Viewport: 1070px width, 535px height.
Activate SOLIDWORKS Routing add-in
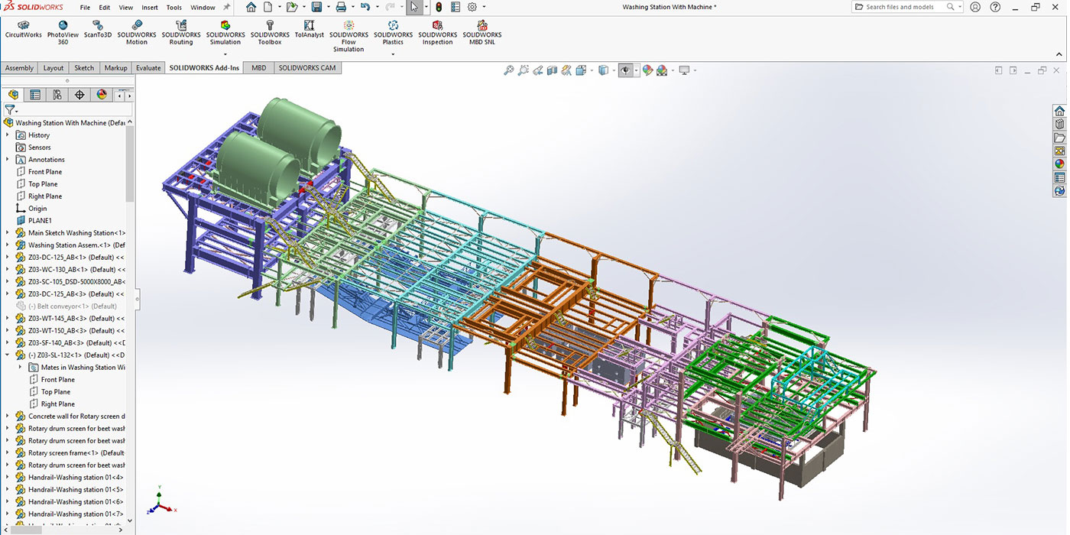tap(181, 30)
